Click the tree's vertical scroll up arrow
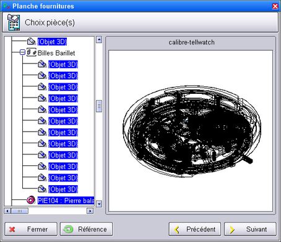Screen dimensions: 281x242 (x=99, y=40)
